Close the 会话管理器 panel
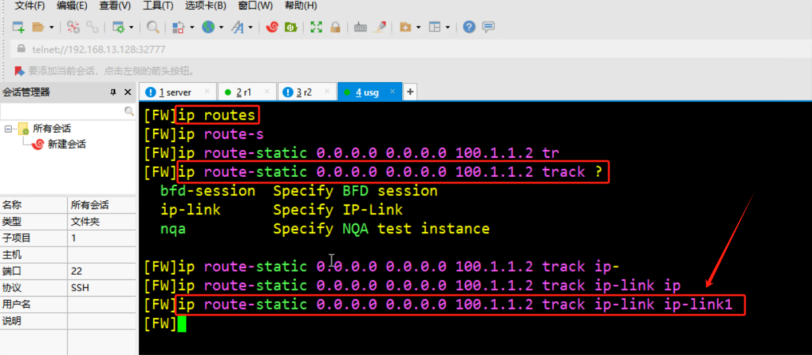The width and height of the screenshot is (812, 355). tap(128, 92)
